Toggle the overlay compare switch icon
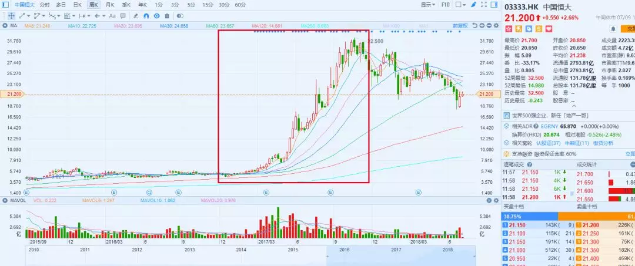This screenshot has height=266, width=635. click(181, 16)
